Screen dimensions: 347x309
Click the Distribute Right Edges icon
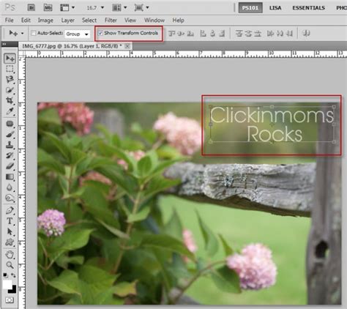tap(289, 33)
